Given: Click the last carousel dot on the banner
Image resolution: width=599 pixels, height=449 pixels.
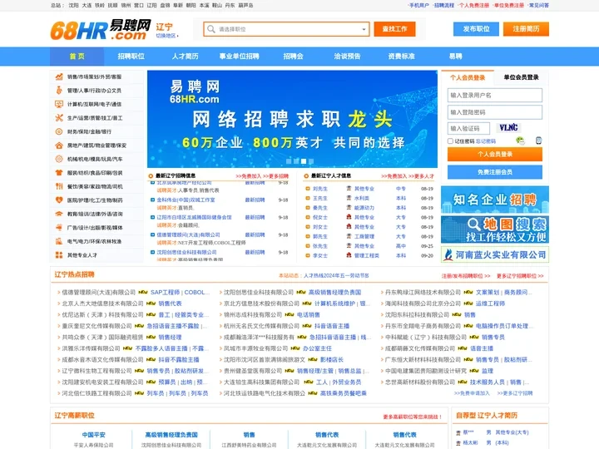Looking at the screenshot, I should 311,161.
